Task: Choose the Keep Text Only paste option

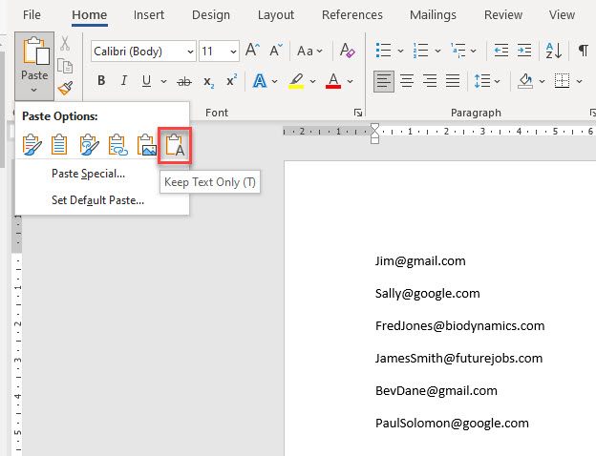Action: (175, 145)
